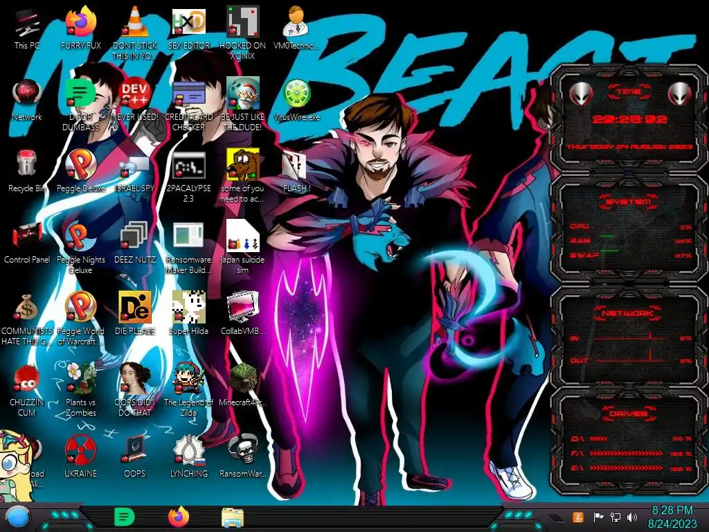Click the SWAP usage row in SYSTEM widget
709x532 pixels.
pos(631,256)
